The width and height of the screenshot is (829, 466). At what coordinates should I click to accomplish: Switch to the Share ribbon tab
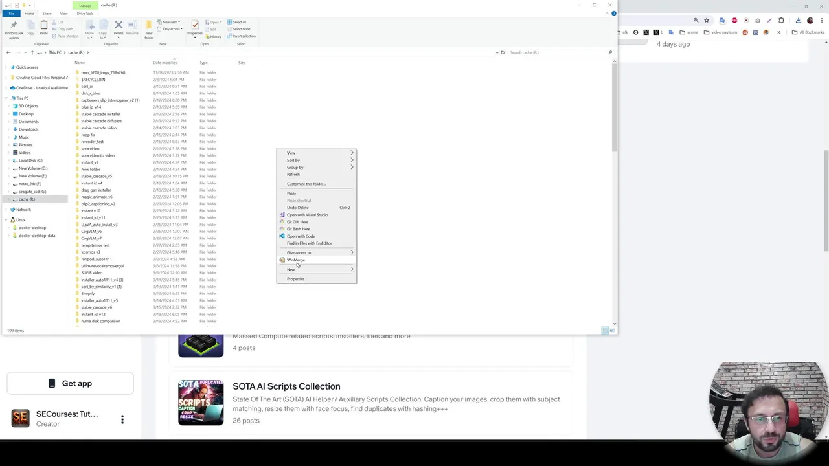click(x=47, y=13)
